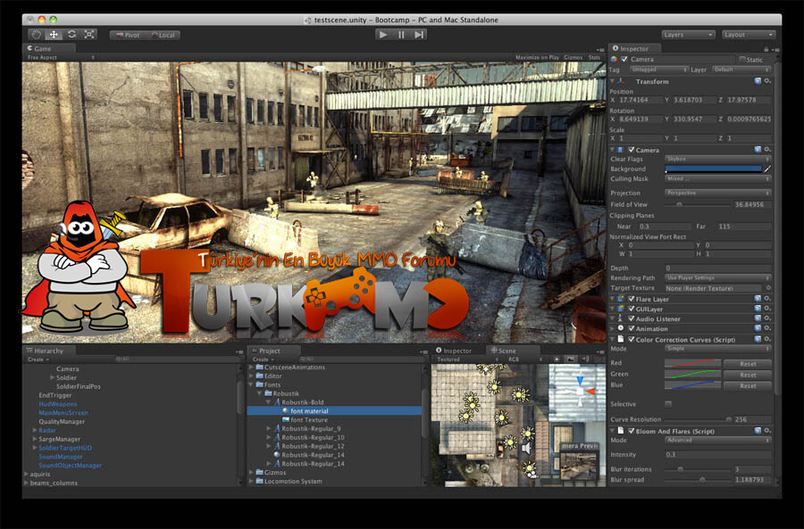This screenshot has height=529, width=804.
Task: Open Create menu in Hierarchy panel
Action: click(x=37, y=360)
